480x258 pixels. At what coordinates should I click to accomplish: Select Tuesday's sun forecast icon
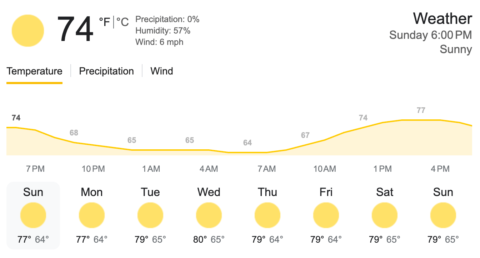[150, 216]
